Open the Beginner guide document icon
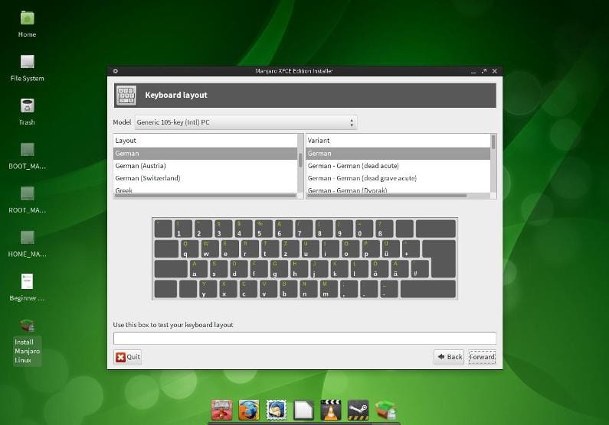Image resolution: width=609 pixels, height=425 pixels. [27, 281]
